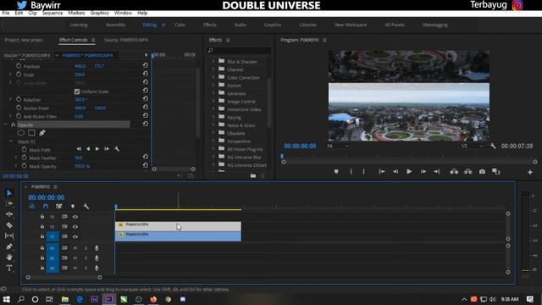Track the selected mask forward
This screenshot has height=305, width=542.
point(97,149)
